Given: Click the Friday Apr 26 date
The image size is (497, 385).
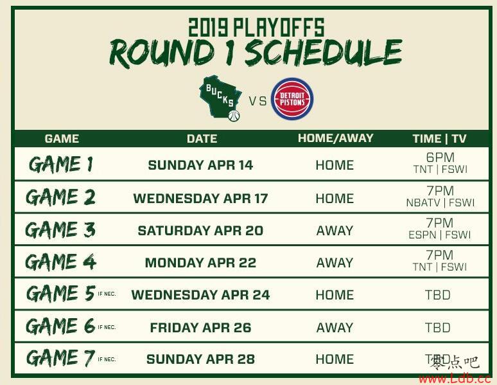Looking at the screenshot, I should click(200, 328).
